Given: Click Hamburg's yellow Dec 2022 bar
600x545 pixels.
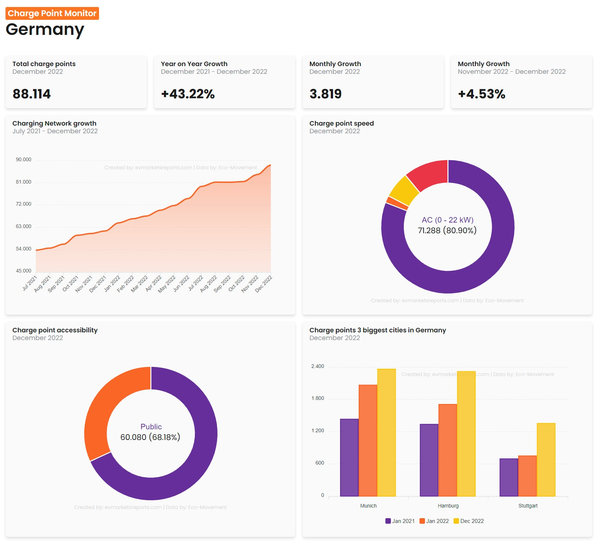Looking at the screenshot, I should click(467, 434).
